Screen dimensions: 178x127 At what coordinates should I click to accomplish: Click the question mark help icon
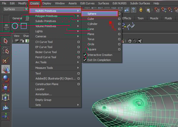[133, 9]
